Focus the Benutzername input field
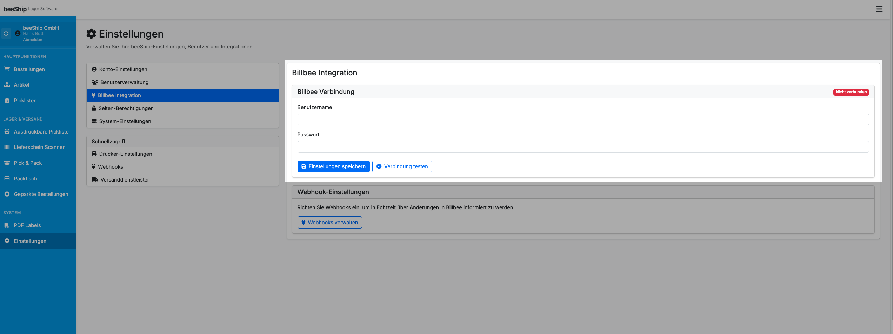Image resolution: width=893 pixels, height=334 pixels. 583,120
